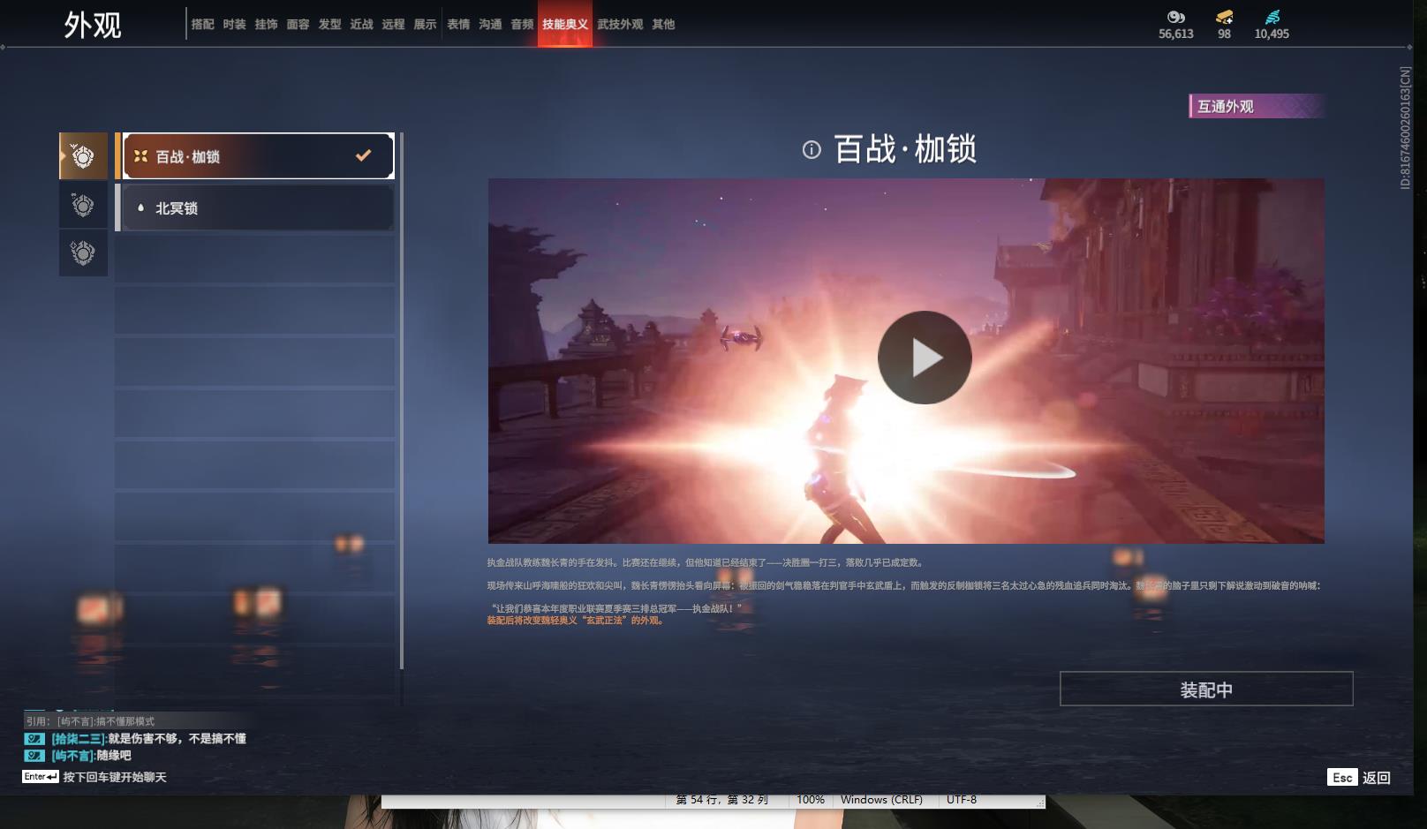The image size is (1427, 829).
Task: Click the silver coin currency icon
Action: pyautogui.click(x=1175, y=17)
